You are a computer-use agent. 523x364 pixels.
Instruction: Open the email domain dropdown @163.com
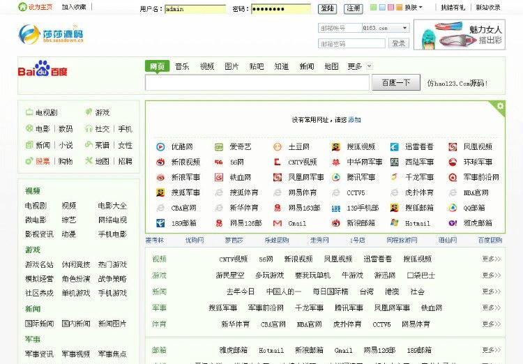tap(386, 28)
